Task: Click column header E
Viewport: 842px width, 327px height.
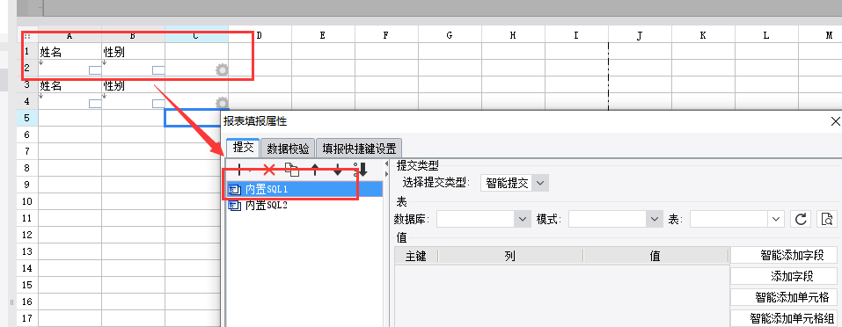Action: (x=323, y=35)
